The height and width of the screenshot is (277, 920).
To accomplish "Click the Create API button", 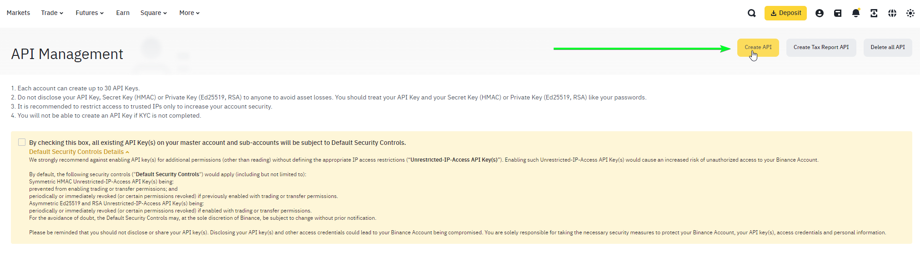I will click(x=758, y=48).
